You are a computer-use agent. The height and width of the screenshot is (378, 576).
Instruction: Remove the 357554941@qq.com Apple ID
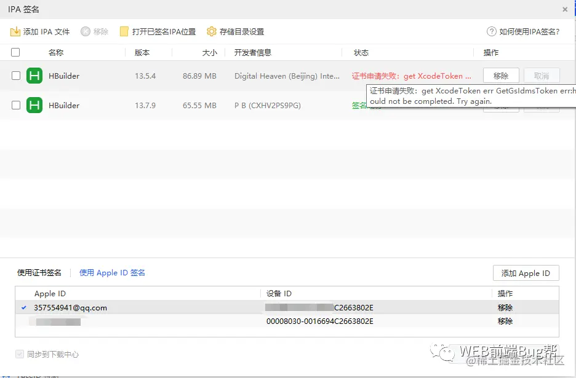click(505, 307)
